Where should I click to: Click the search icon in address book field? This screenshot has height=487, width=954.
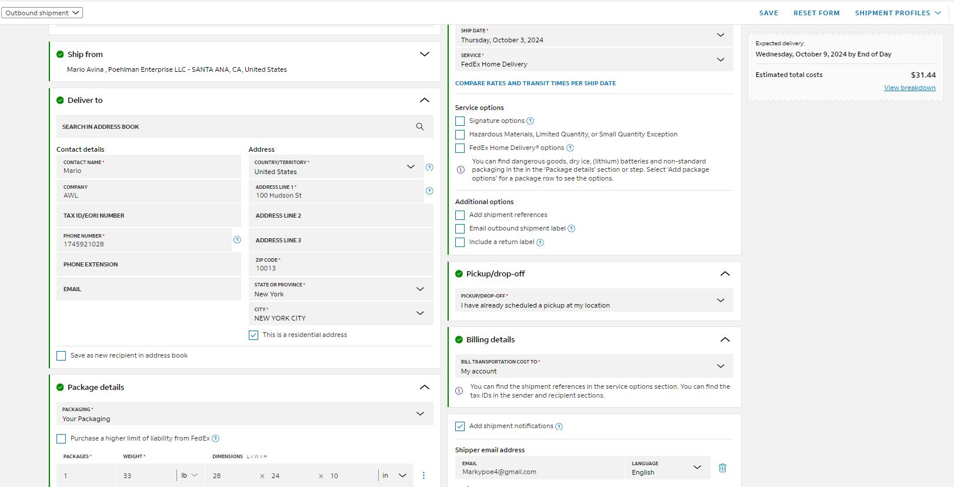coord(420,126)
